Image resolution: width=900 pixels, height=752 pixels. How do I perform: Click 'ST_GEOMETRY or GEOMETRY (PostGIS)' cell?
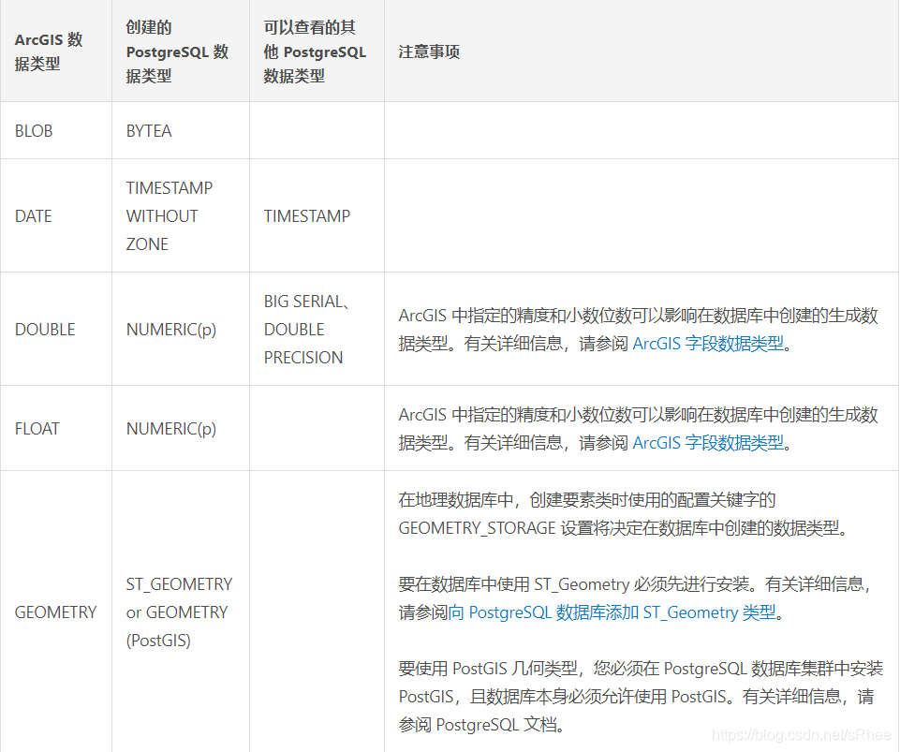coord(179,612)
